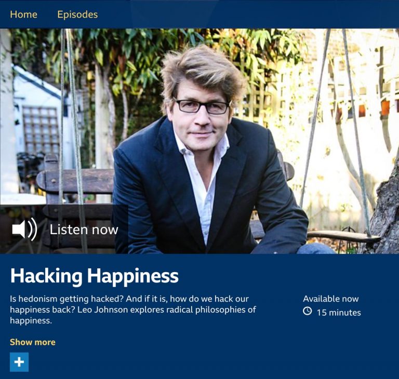Click the Available now status label
Screen dimensions: 399x379
click(x=331, y=299)
